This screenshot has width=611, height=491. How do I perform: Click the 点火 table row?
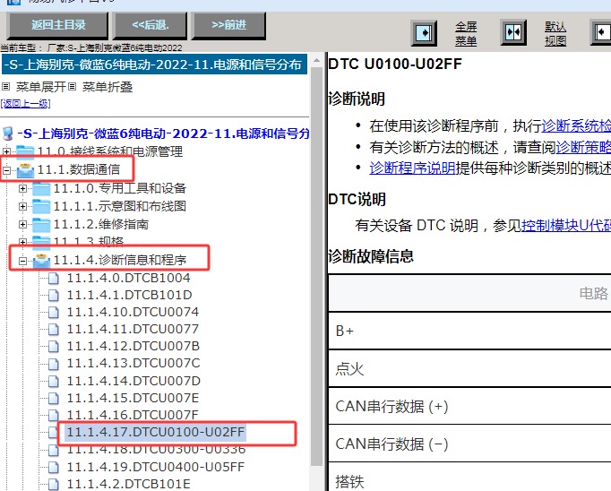click(x=469, y=368)
